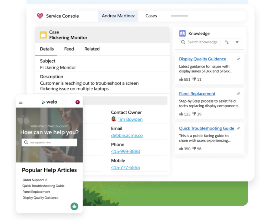
Task: Open the Panel Replacement knowledge article link
Action: (x=197, y=94)
